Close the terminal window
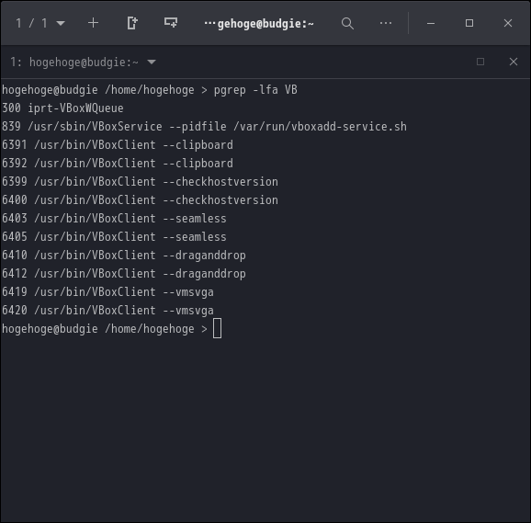 coord(508,23)
